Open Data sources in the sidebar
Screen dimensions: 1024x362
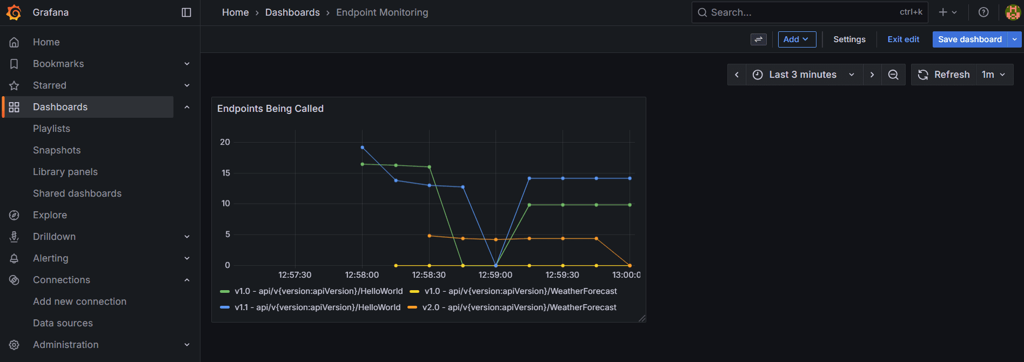coord(63,323)
